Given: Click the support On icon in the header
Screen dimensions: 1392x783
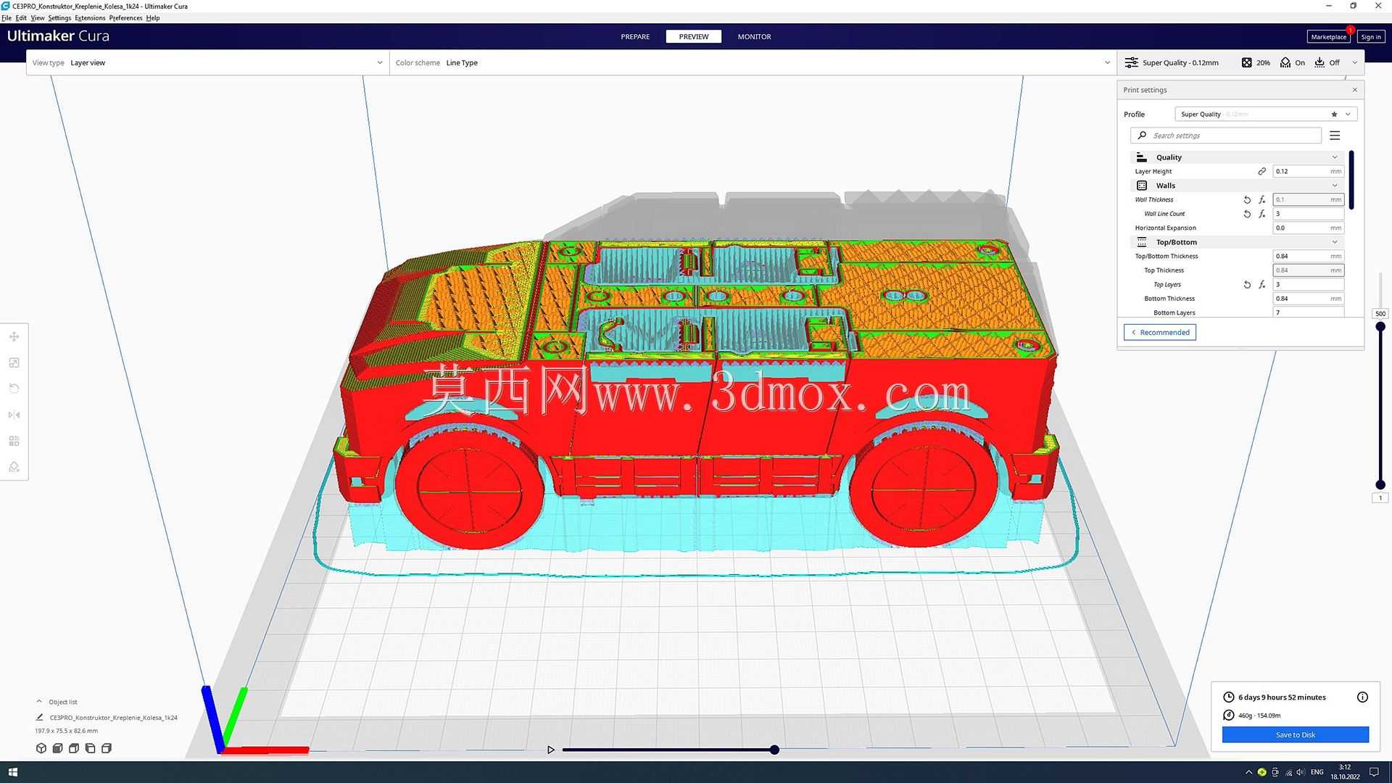Looking at the screenshot, I should pyautogui.click(x=1285, y=62).
